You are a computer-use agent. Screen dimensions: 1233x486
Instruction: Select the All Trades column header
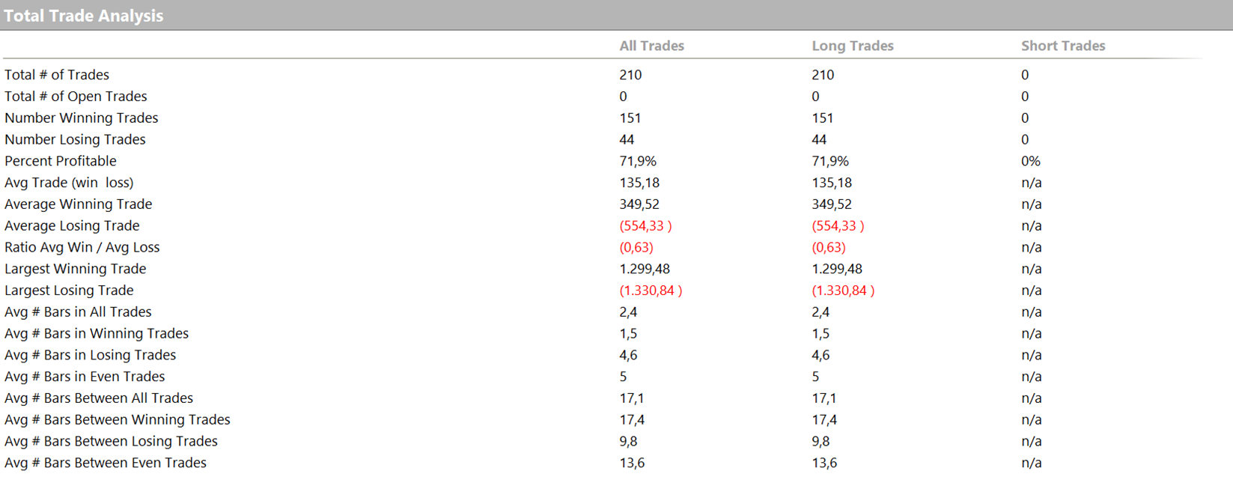[651, 46]
